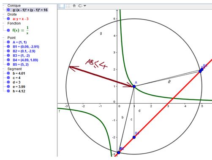Image resolution: width=212 pixels, height=160 pixels.
Task: Select segment entry e = 3.99
Action: [x=19, y=87]
